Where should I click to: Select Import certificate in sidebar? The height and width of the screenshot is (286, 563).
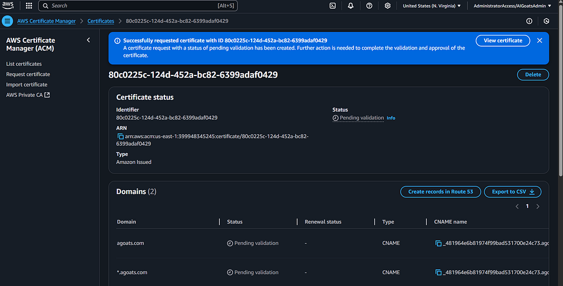coord(26,84)
